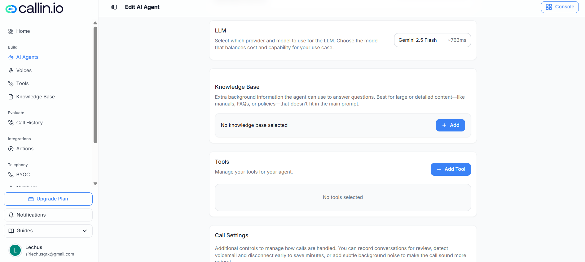Click Add in the Knowledge Base section

(450, 125)
